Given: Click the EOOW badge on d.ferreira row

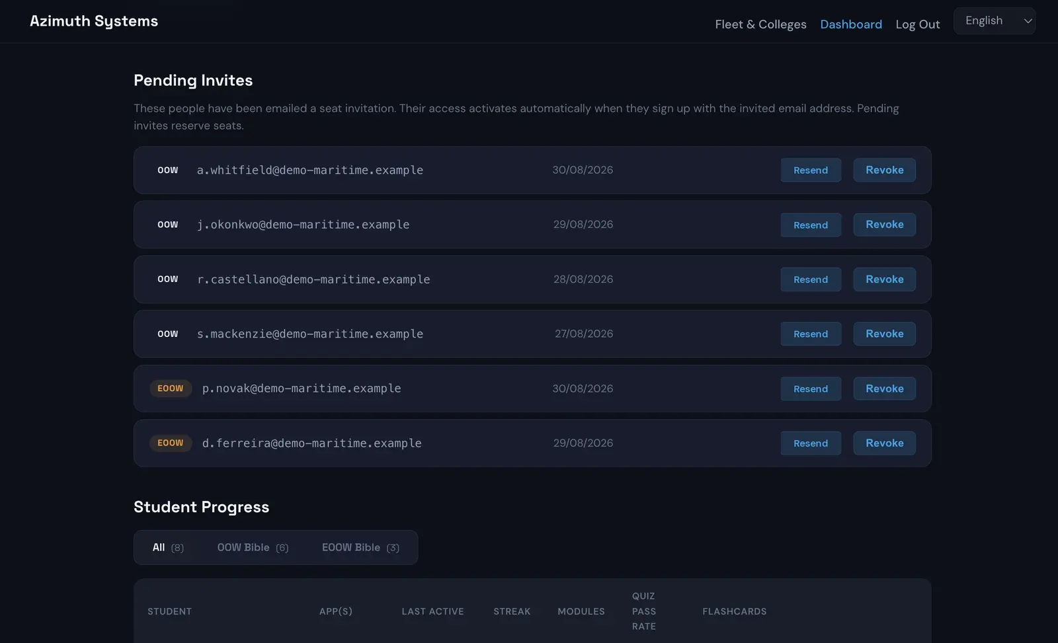Looking at the screenshot, I should pos(171,443).
